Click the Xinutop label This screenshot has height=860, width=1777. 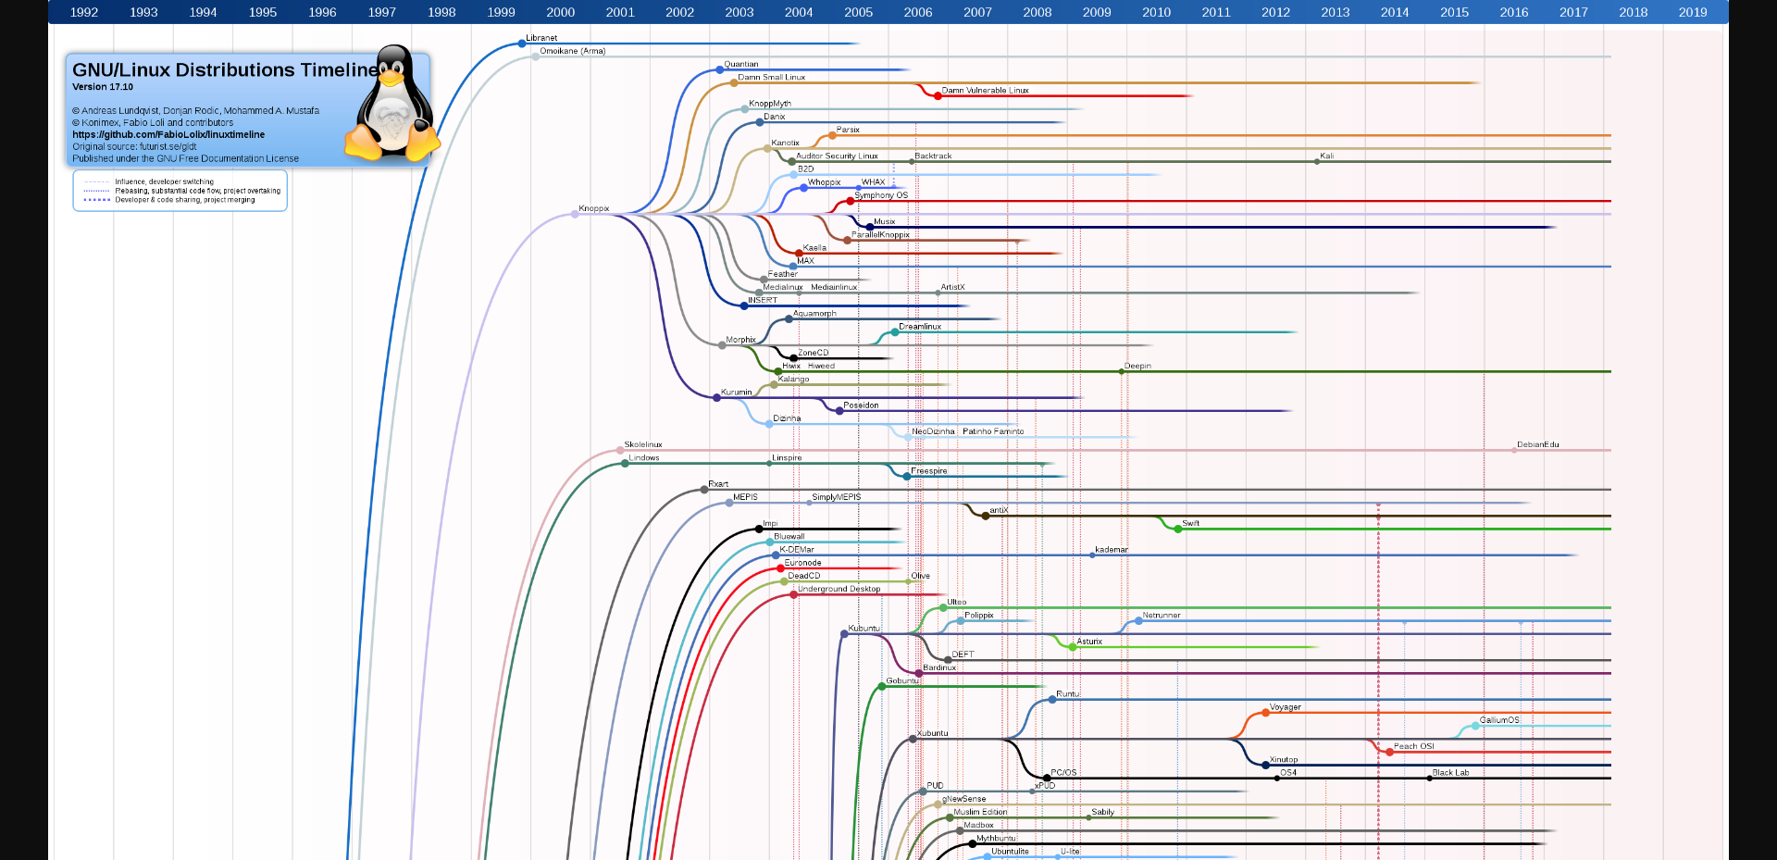(x=1284, y=759)
